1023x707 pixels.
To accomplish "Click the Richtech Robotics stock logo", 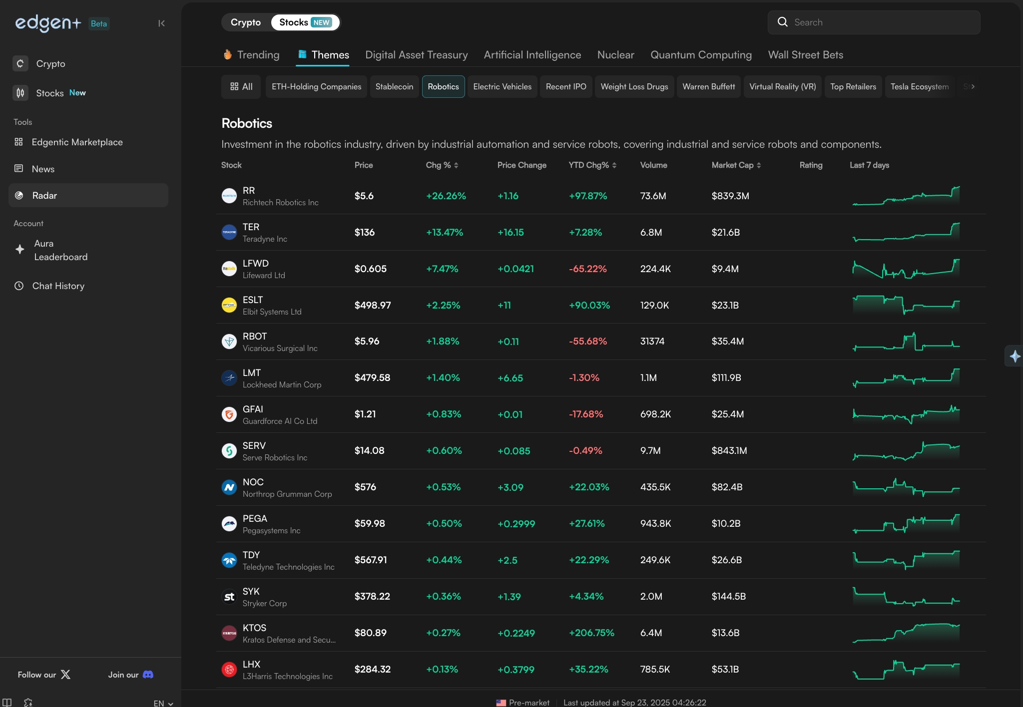I will tap(229, 196).
